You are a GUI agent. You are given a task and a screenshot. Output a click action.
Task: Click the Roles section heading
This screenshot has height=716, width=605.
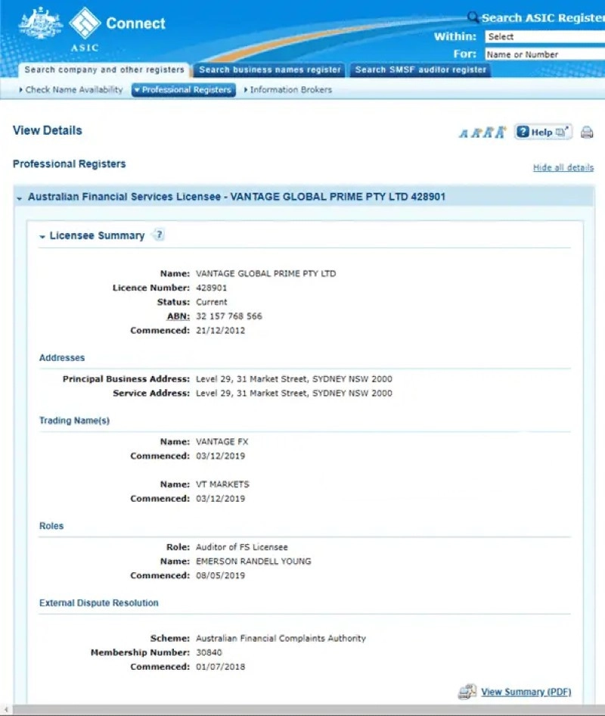[51, 526]
